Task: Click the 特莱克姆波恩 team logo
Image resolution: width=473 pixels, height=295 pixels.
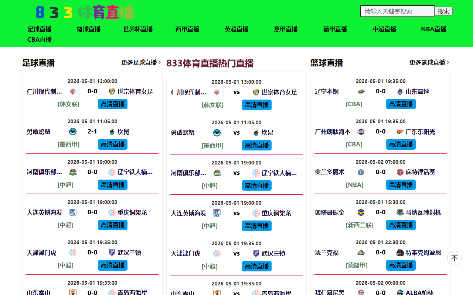Action: (x=400, y=253)
